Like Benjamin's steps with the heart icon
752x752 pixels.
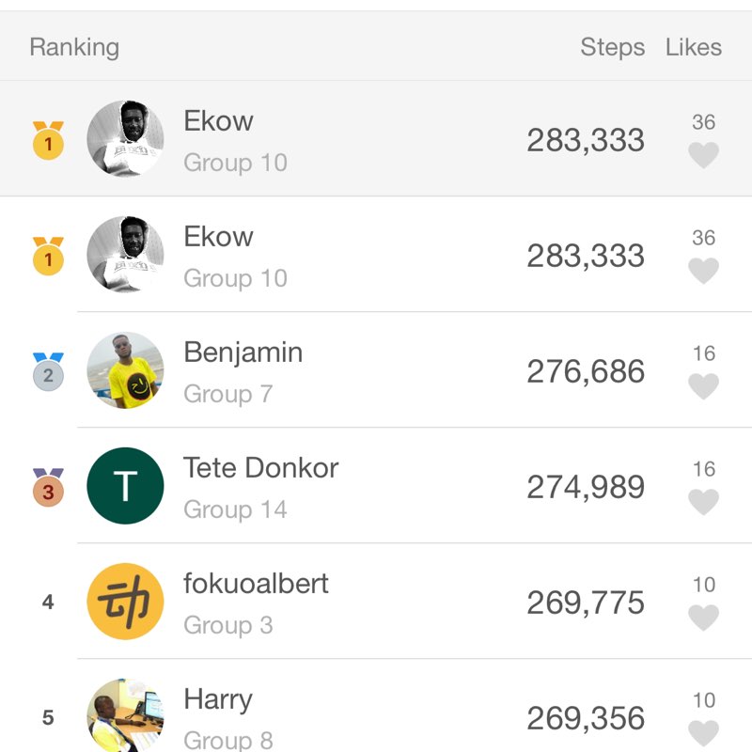703,386
